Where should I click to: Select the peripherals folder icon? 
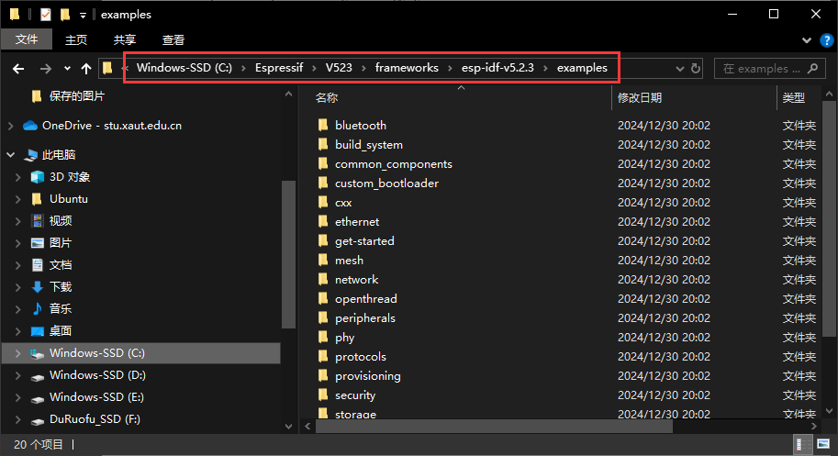coord(322,318)
